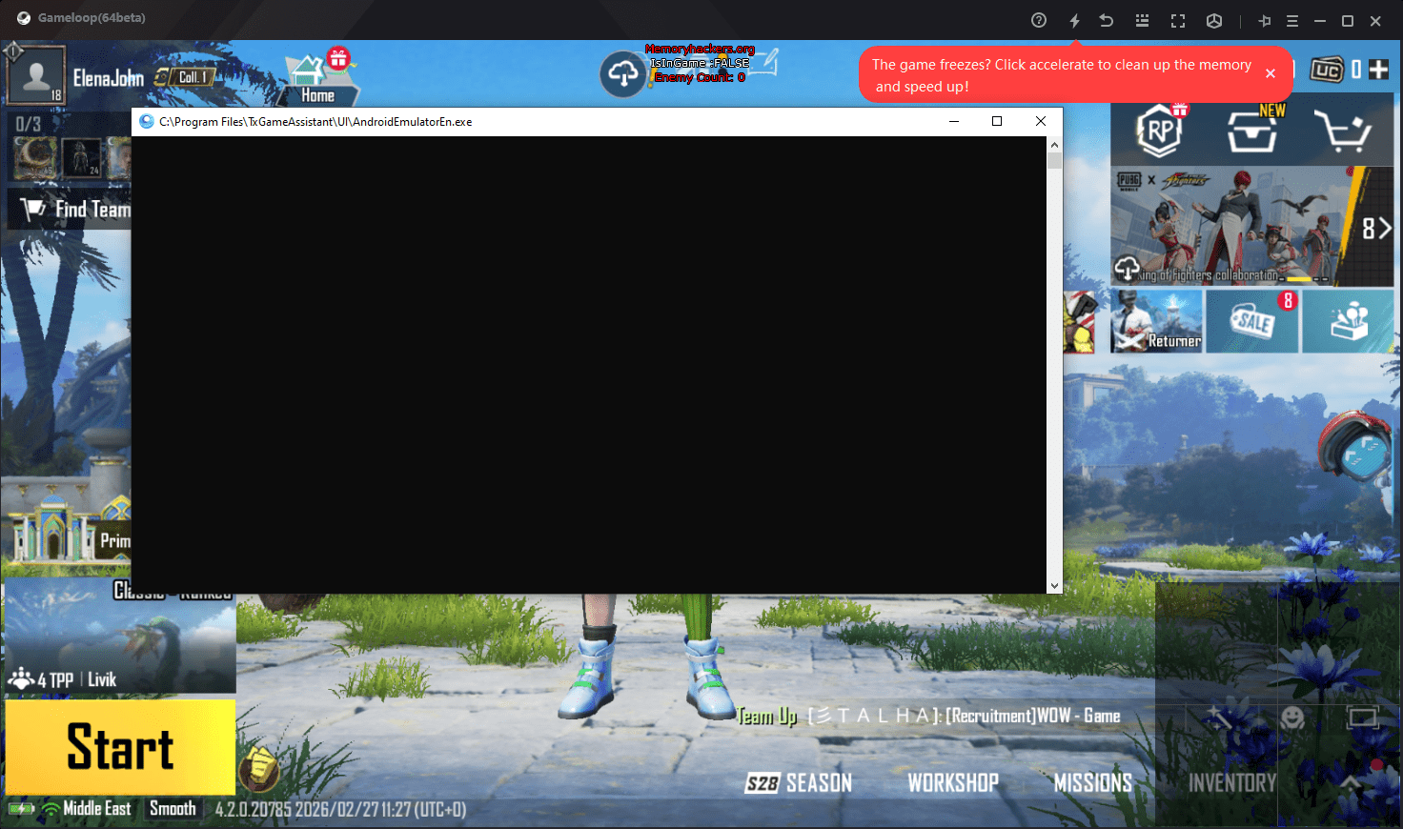
Task: Open the S28 SEASON menu
Action: coord(799,783)
